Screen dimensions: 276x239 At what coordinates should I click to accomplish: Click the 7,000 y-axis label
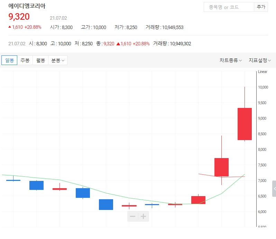click(262, 181)
